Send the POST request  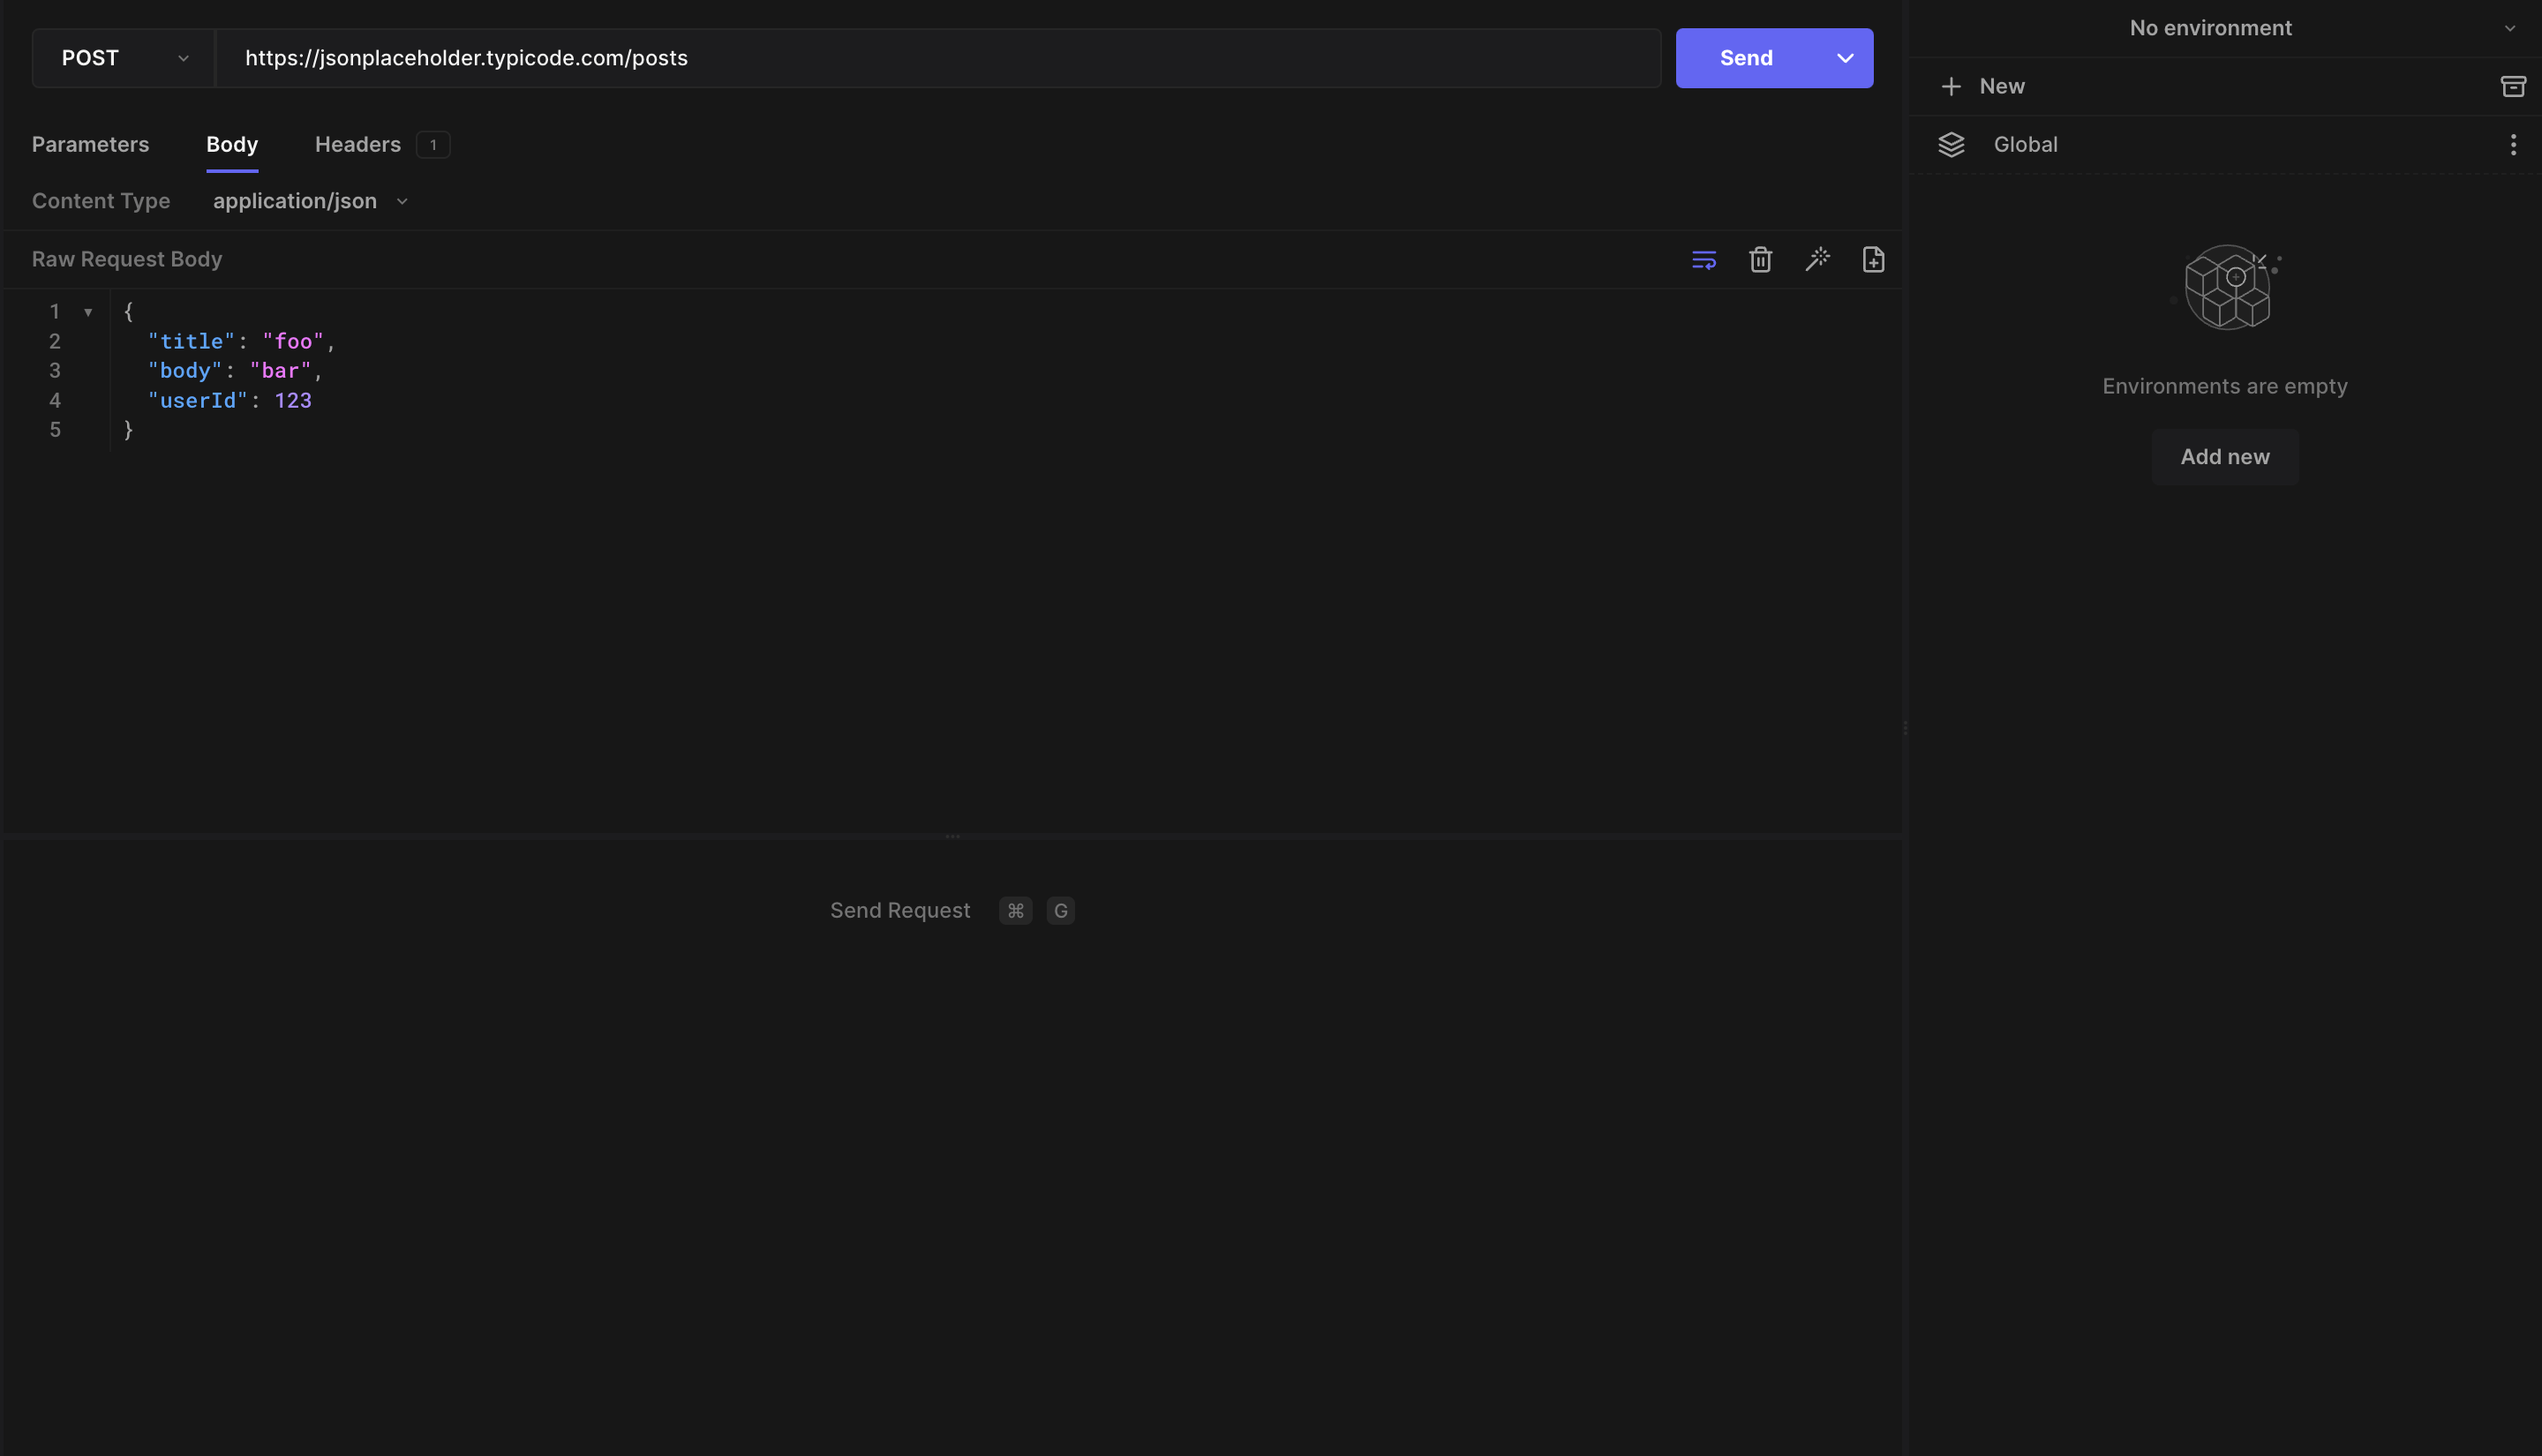[x=1744, y=58]
